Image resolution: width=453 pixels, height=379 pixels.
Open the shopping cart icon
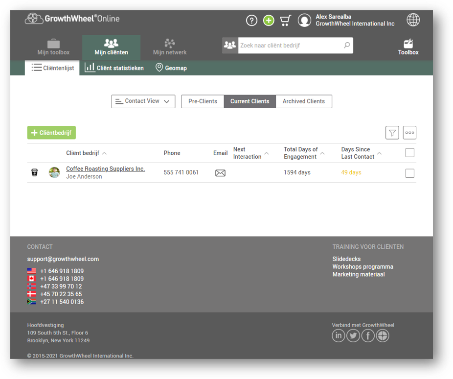coord(285,21)
